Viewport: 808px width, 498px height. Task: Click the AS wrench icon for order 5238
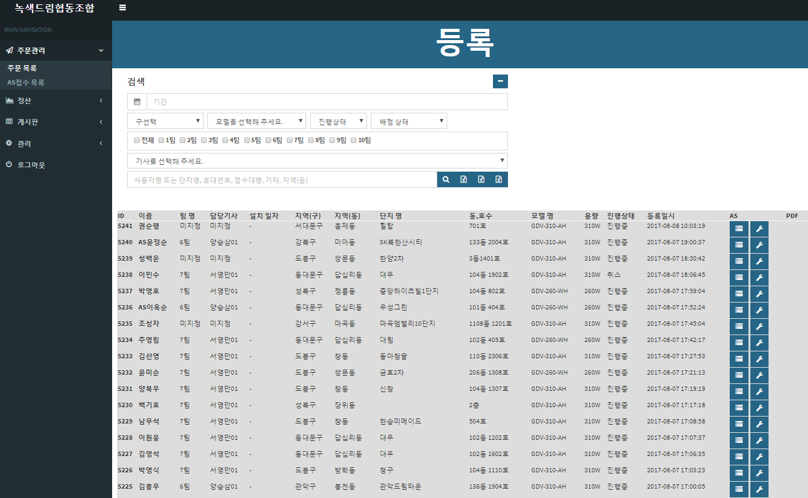pos(759,278)
